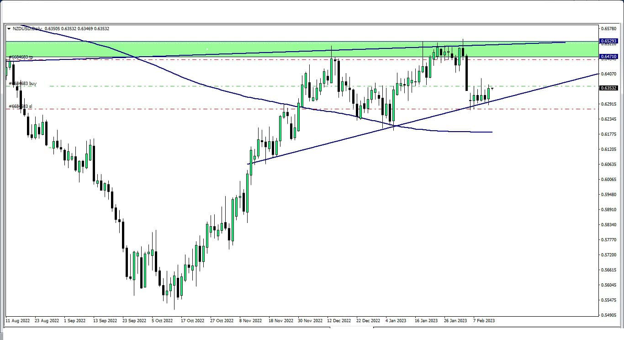
Task: Click the 0.60635 price scale label
Action: point(608,164)
